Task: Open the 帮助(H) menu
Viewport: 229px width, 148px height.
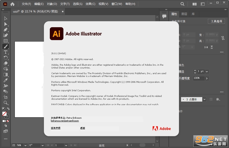Action: point(130,4)
